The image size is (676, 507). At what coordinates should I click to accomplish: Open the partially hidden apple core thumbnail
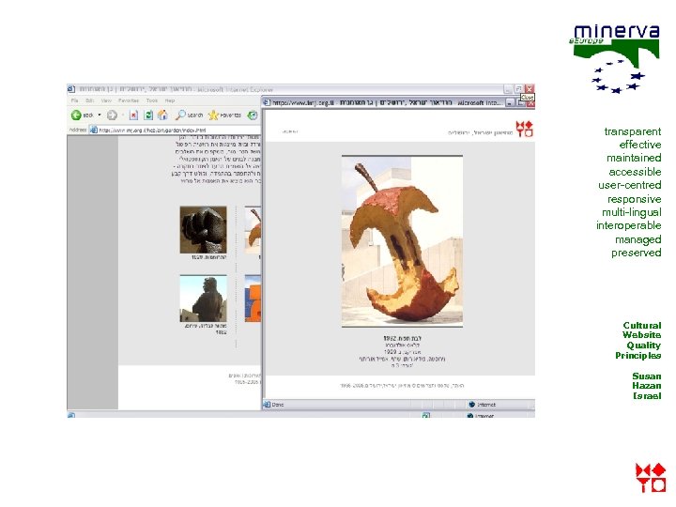coord(253,229)
